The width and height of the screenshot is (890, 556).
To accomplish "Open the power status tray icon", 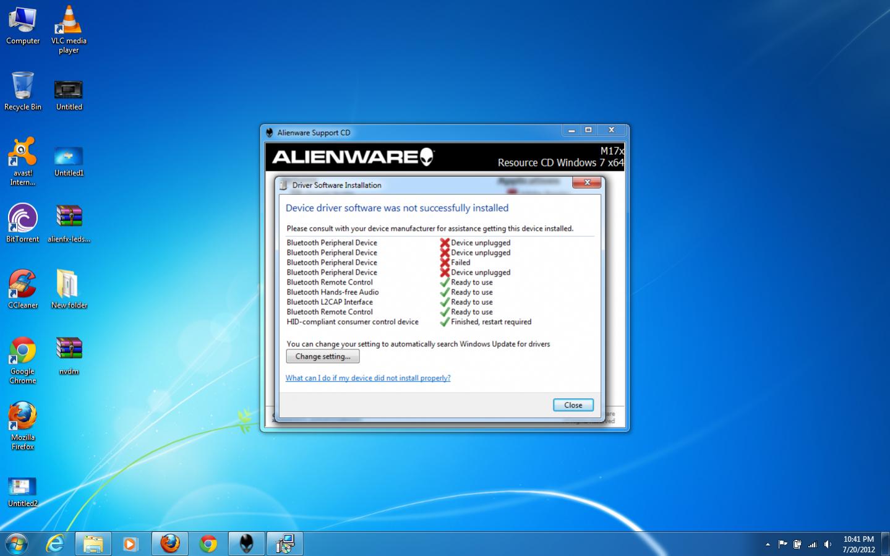I will (797, 544).
